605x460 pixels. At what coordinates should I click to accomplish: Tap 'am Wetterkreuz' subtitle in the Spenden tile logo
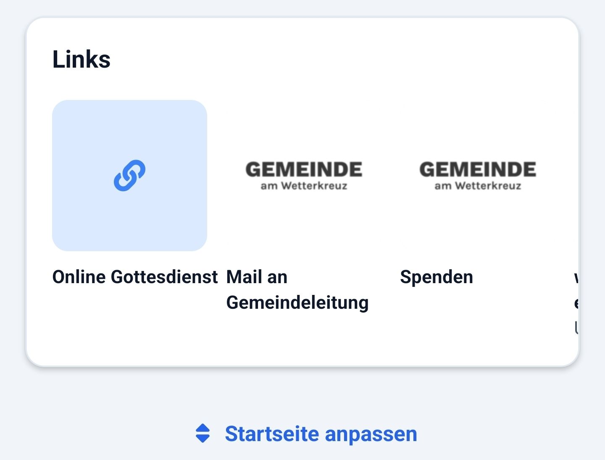[x=478, y=186]
